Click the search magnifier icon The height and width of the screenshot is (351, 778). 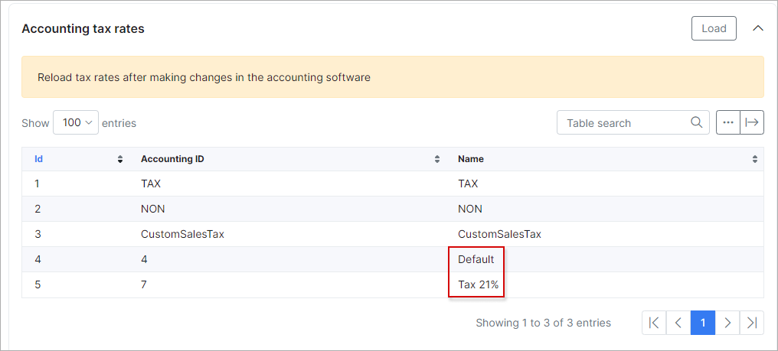pyautogui.click(x=696, y=122)
